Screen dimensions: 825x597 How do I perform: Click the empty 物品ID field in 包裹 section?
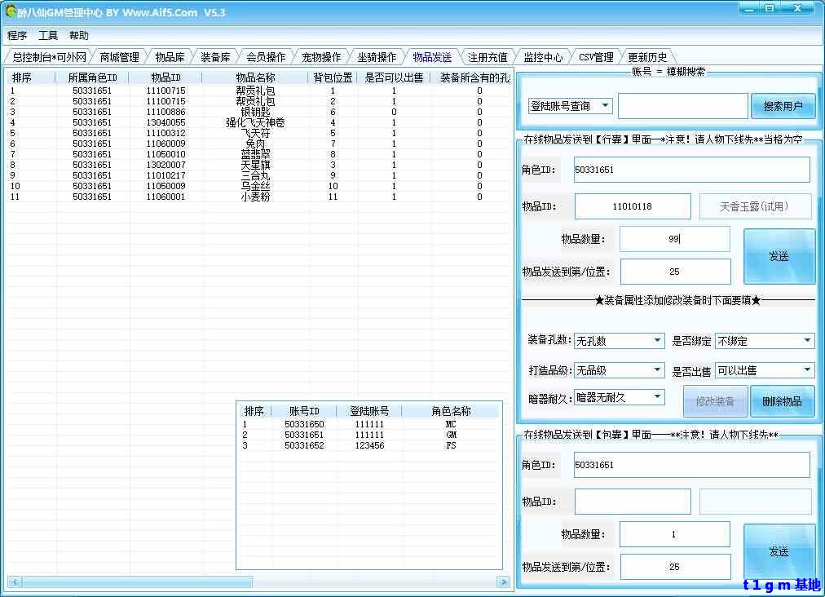point(633,502)
